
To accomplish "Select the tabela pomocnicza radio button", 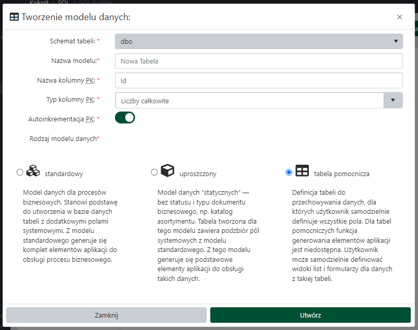I will point(289,172).
